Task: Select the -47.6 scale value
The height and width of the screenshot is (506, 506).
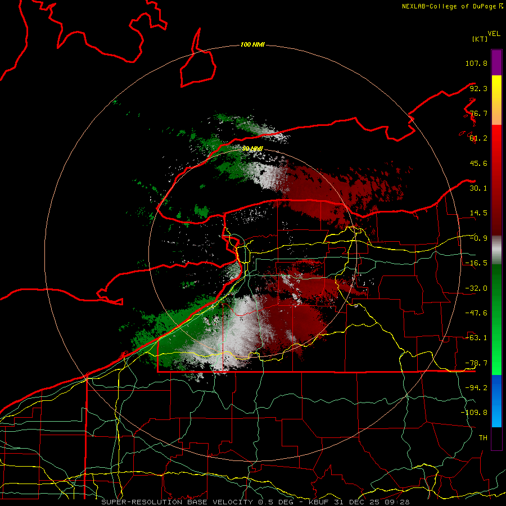Action: (x=476, y=313)
